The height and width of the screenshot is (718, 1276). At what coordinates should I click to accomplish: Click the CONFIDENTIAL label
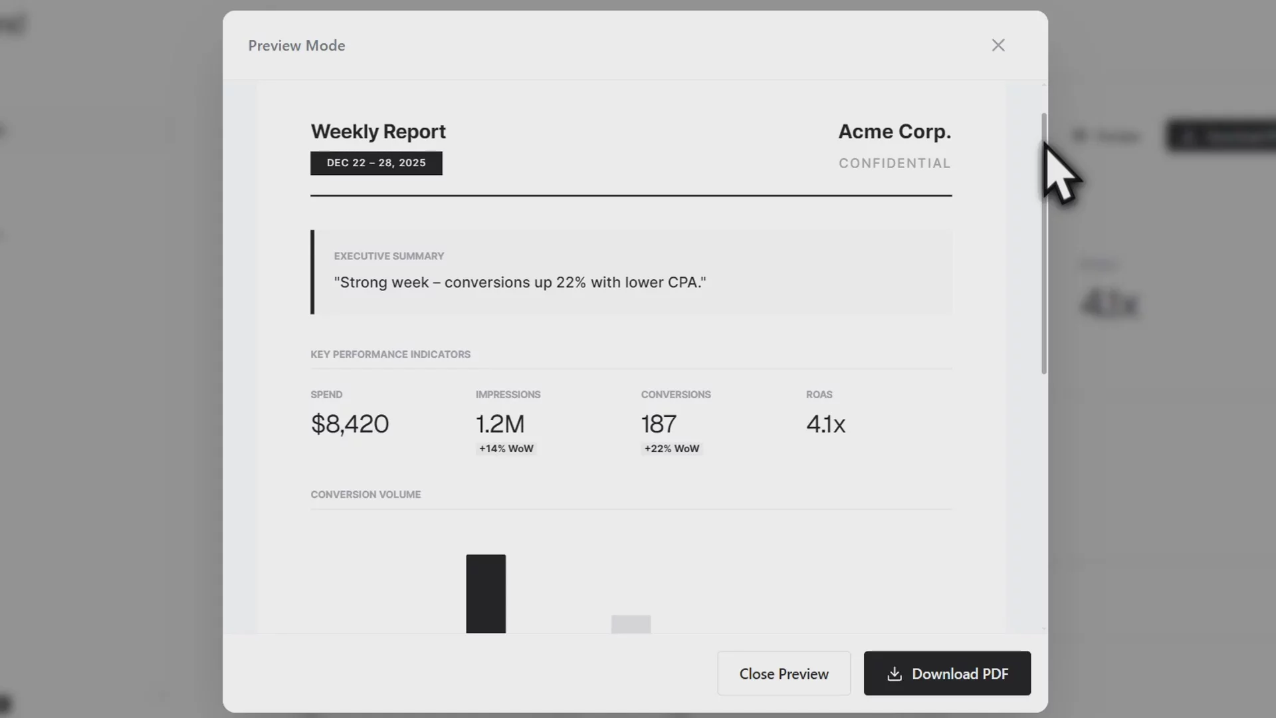coord(894,163)
